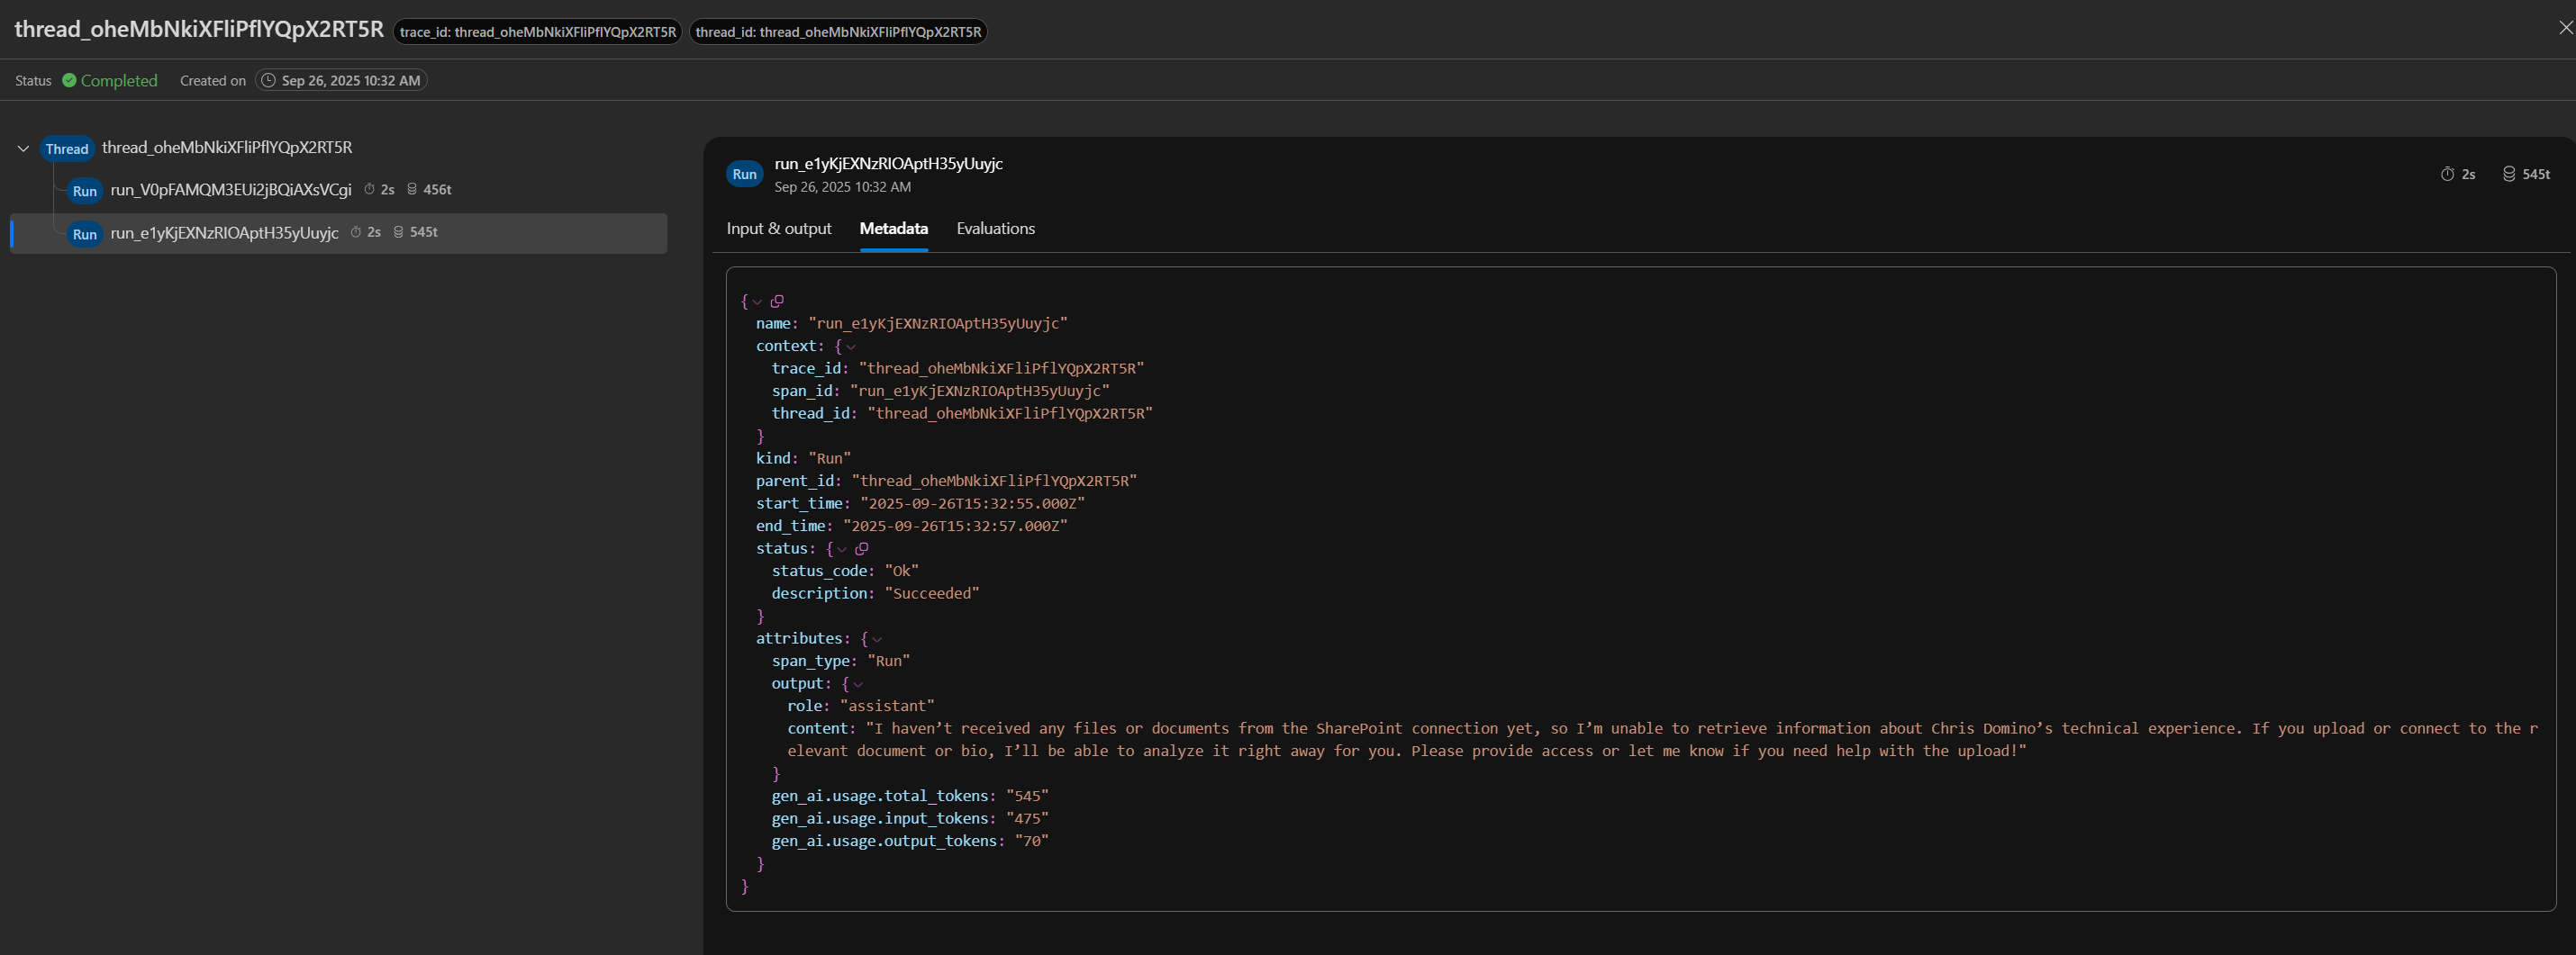This screenshot has width=2576, height=955.
Task: Click the duration timer icon in the details header
Action: pyautogui.click(x=2447, y=174)
